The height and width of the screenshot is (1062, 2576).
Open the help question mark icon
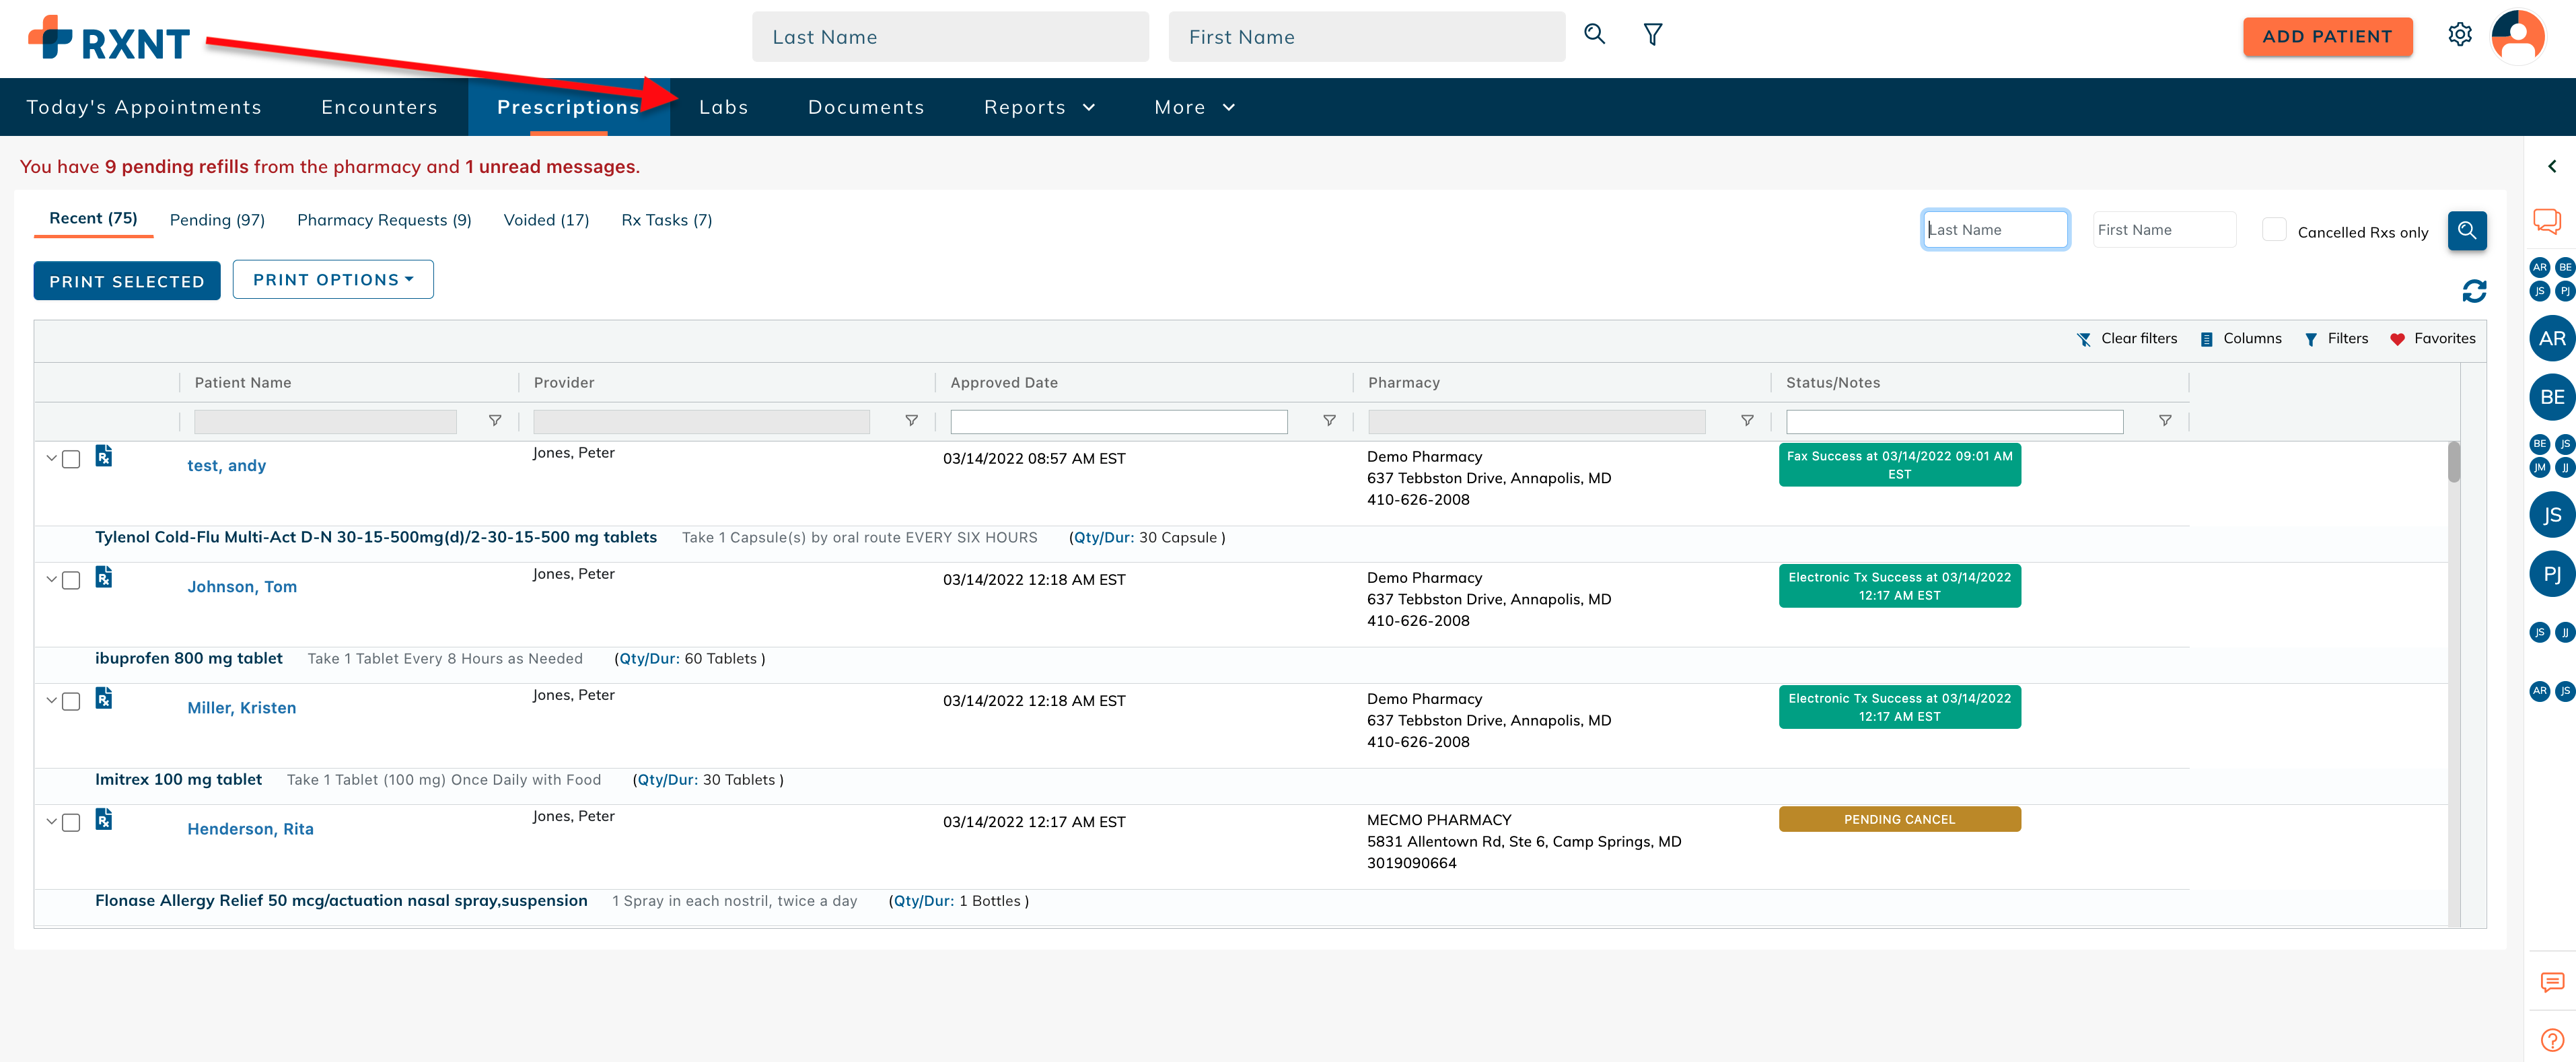click(2551, 1040)
